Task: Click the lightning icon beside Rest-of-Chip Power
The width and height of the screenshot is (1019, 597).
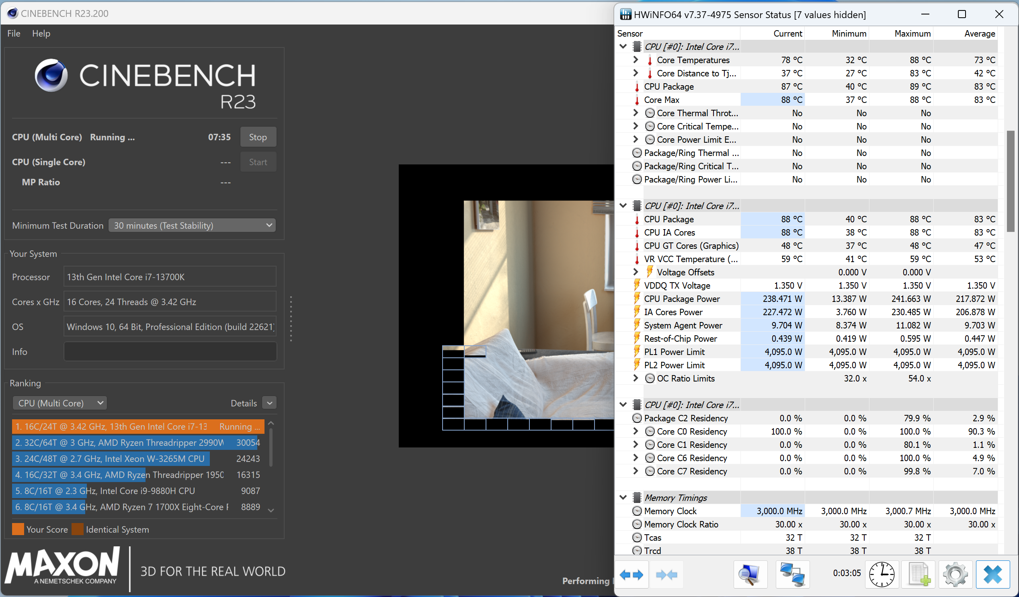Action: pyautogui.click(x=637, y=338)
